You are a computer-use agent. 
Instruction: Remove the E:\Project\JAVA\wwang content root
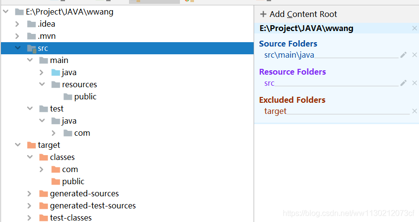pyautogui.click(x=415, y=28)
